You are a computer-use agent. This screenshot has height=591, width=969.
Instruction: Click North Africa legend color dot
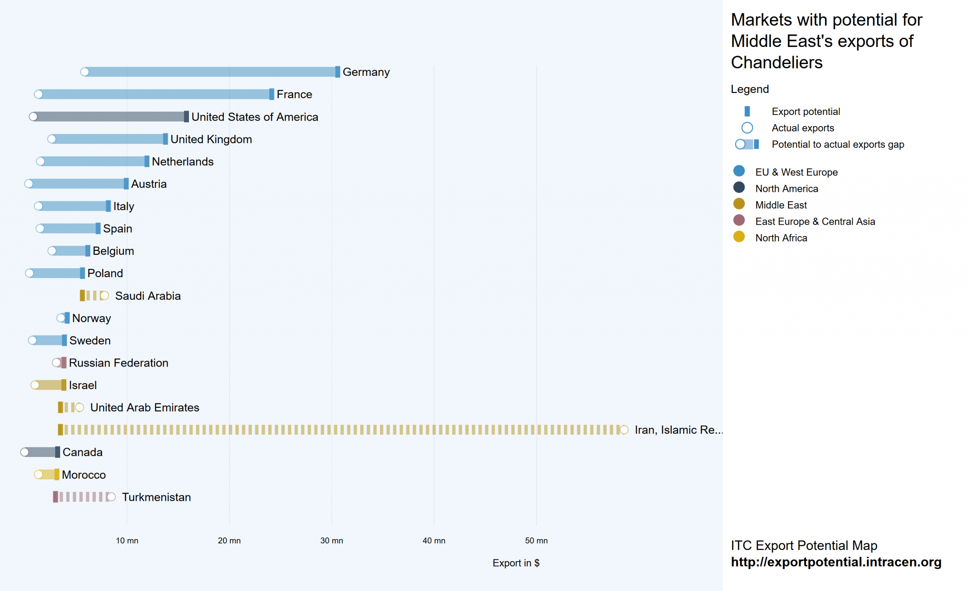[x=739, y=237]
